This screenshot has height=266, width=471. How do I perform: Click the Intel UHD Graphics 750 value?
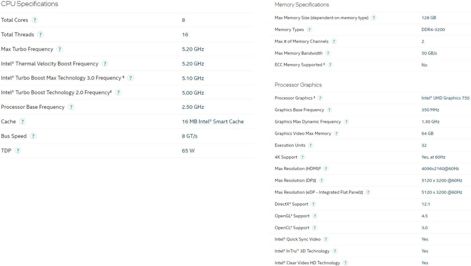(x=445, y=98)
